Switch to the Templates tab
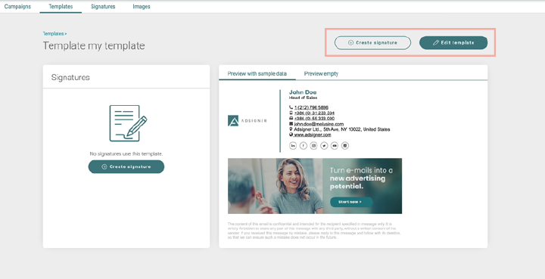545x279 pixels. (x=61, y=7)
